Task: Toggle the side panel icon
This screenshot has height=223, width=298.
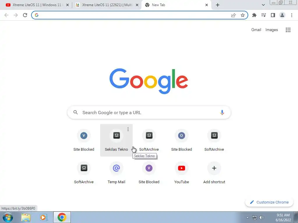Action: pyautogui.click(x=273, y=15)
